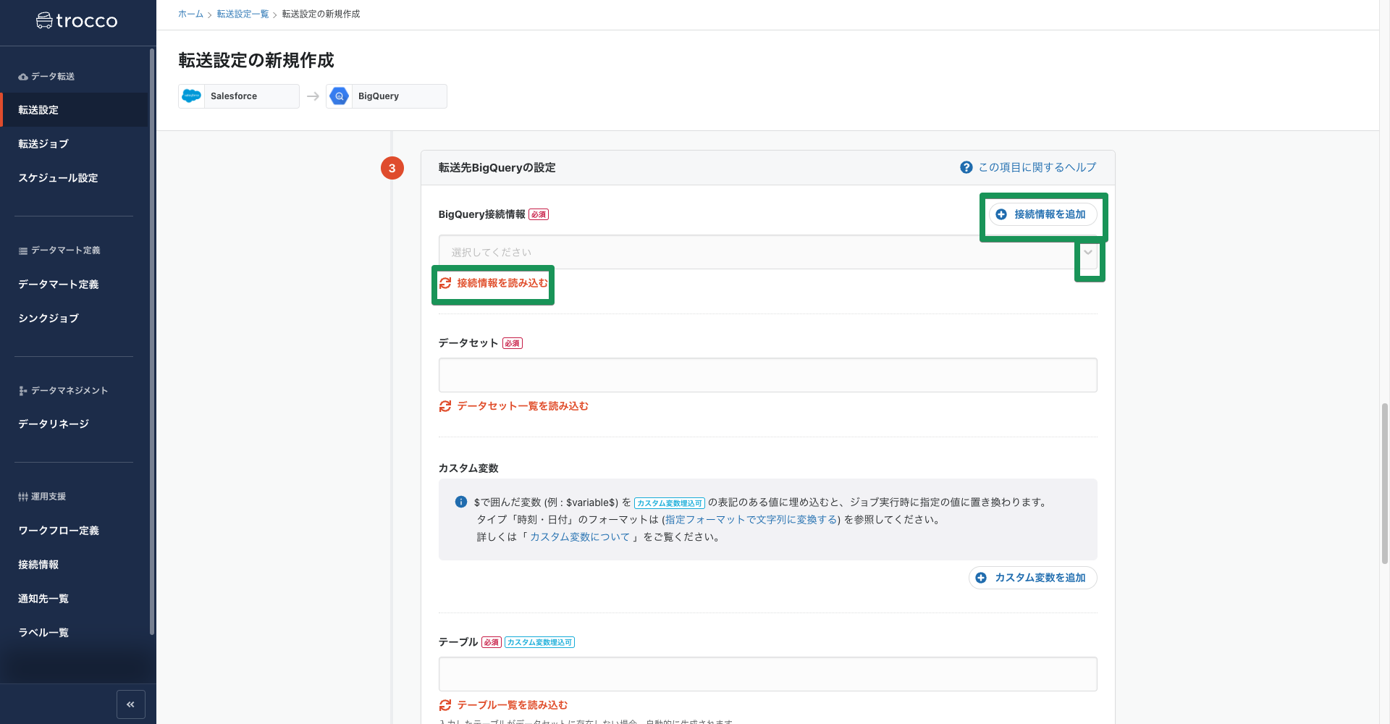Screen dimensions: 1390x724
Task: Click the BigQuery hexagon icon
Action: 339,96
